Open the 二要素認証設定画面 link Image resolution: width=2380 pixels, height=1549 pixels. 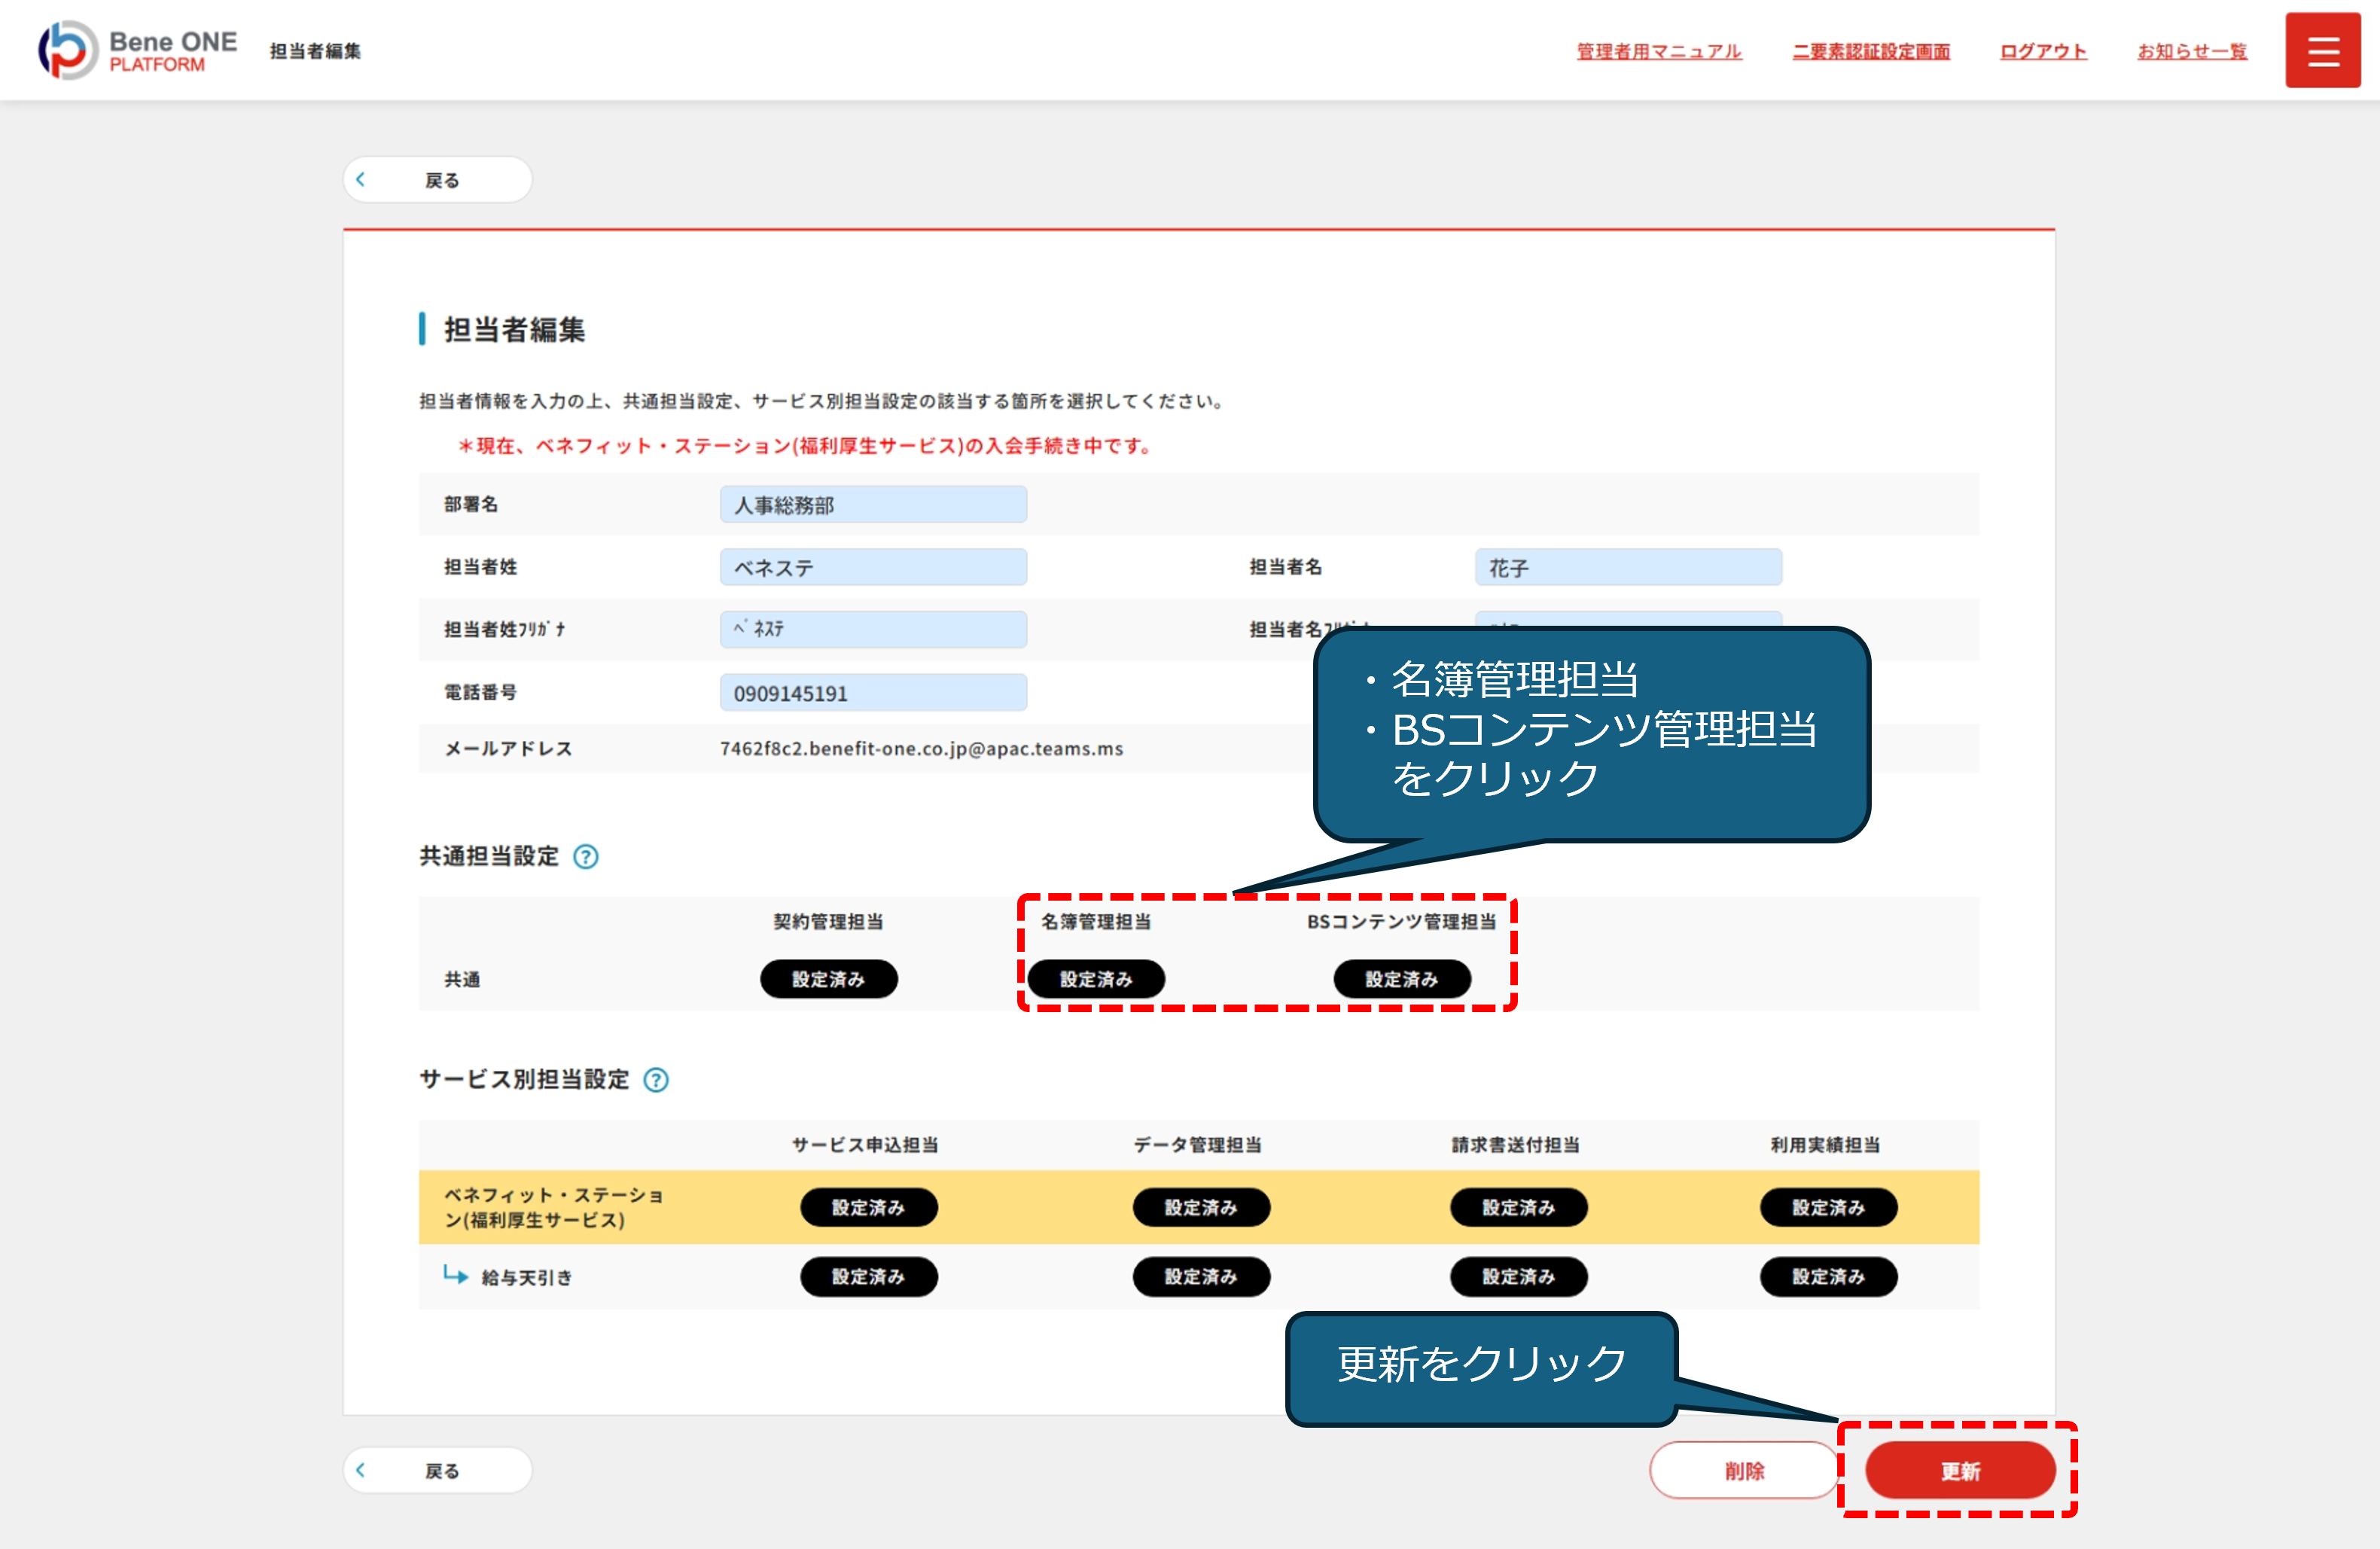click(1871, 51)
